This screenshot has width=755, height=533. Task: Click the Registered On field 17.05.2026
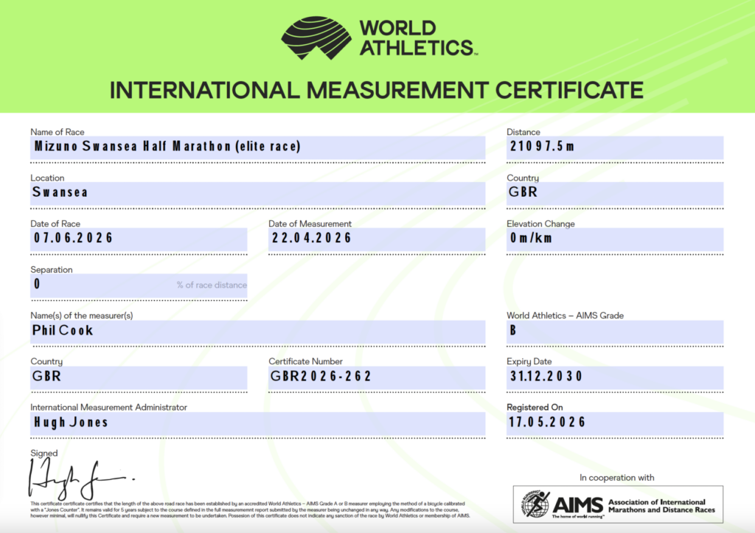[x=615, y=423]
